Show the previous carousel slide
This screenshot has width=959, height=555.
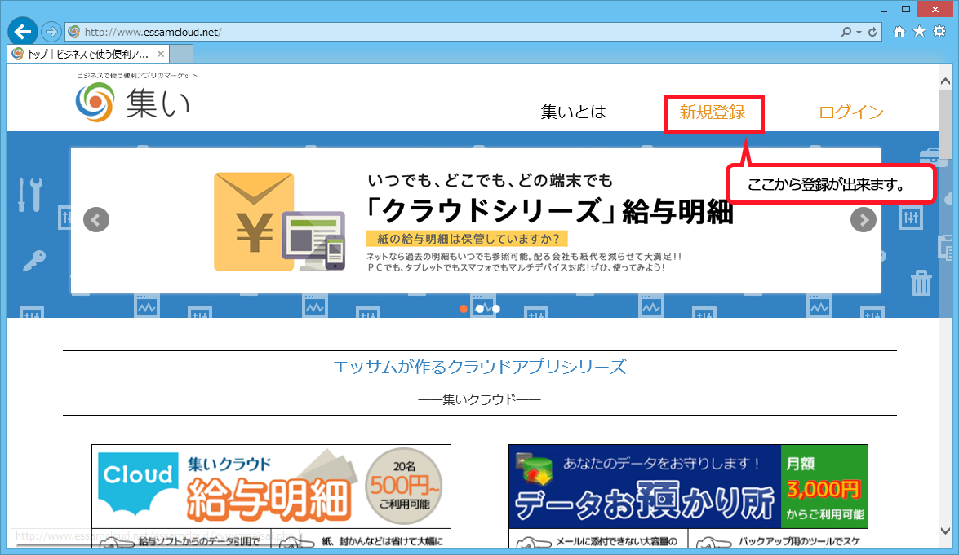pos(96,220)
